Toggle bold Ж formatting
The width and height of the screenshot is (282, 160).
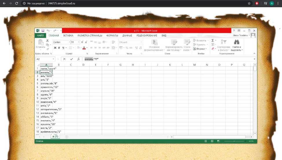[55, 48]
